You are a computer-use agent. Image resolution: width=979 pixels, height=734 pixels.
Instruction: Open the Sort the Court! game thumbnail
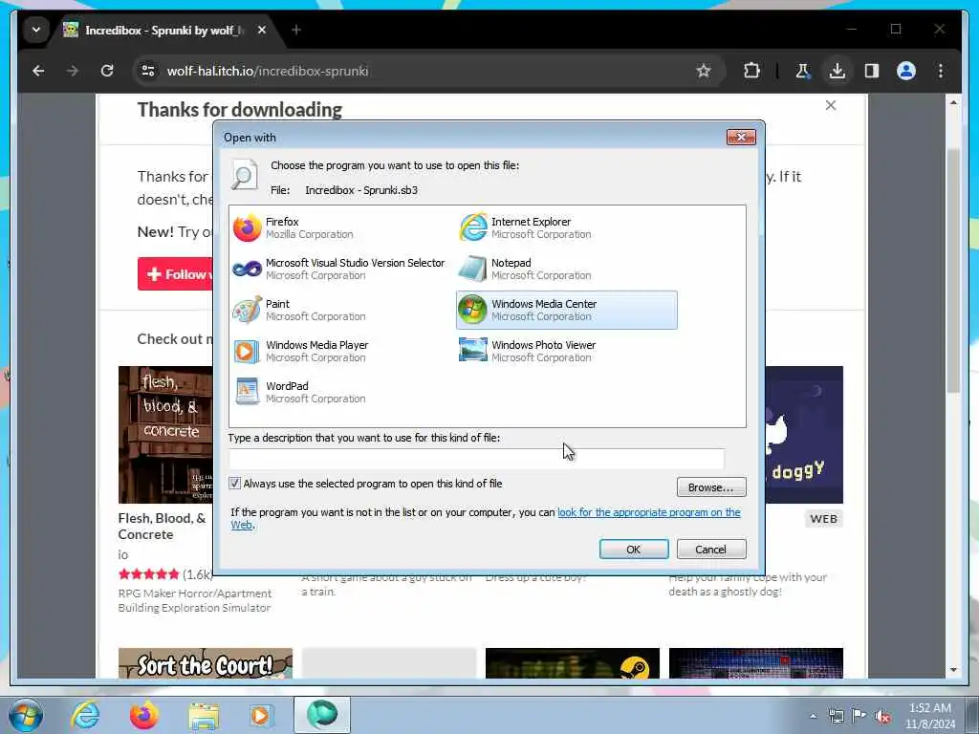(x=206, y=663)
